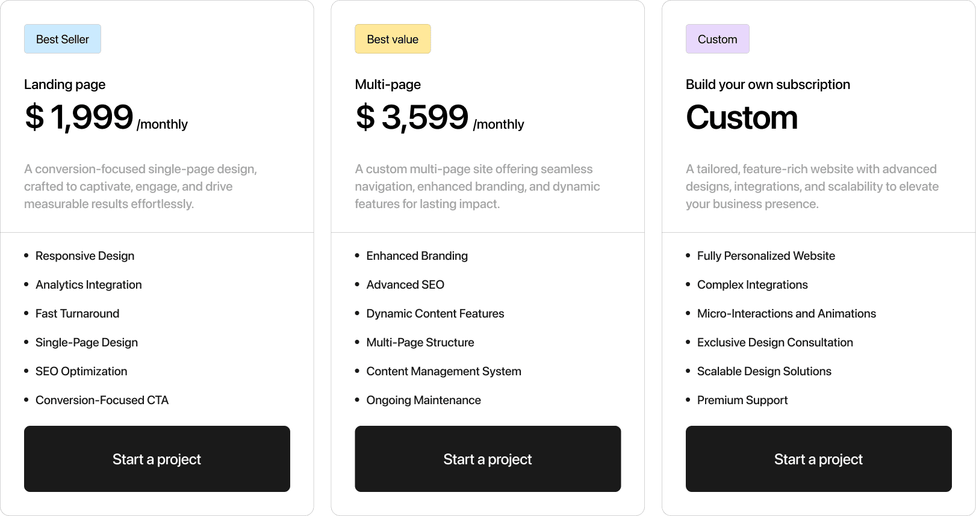
Task: Select the Analytics Integration feature item
Action: (x=89, y=284)
